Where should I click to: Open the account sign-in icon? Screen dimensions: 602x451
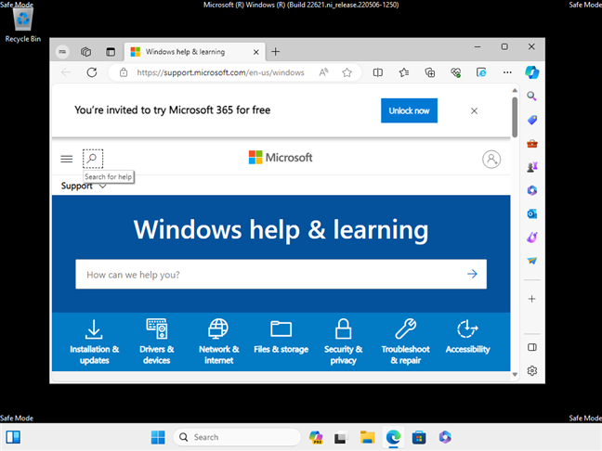tap(491, 160)
